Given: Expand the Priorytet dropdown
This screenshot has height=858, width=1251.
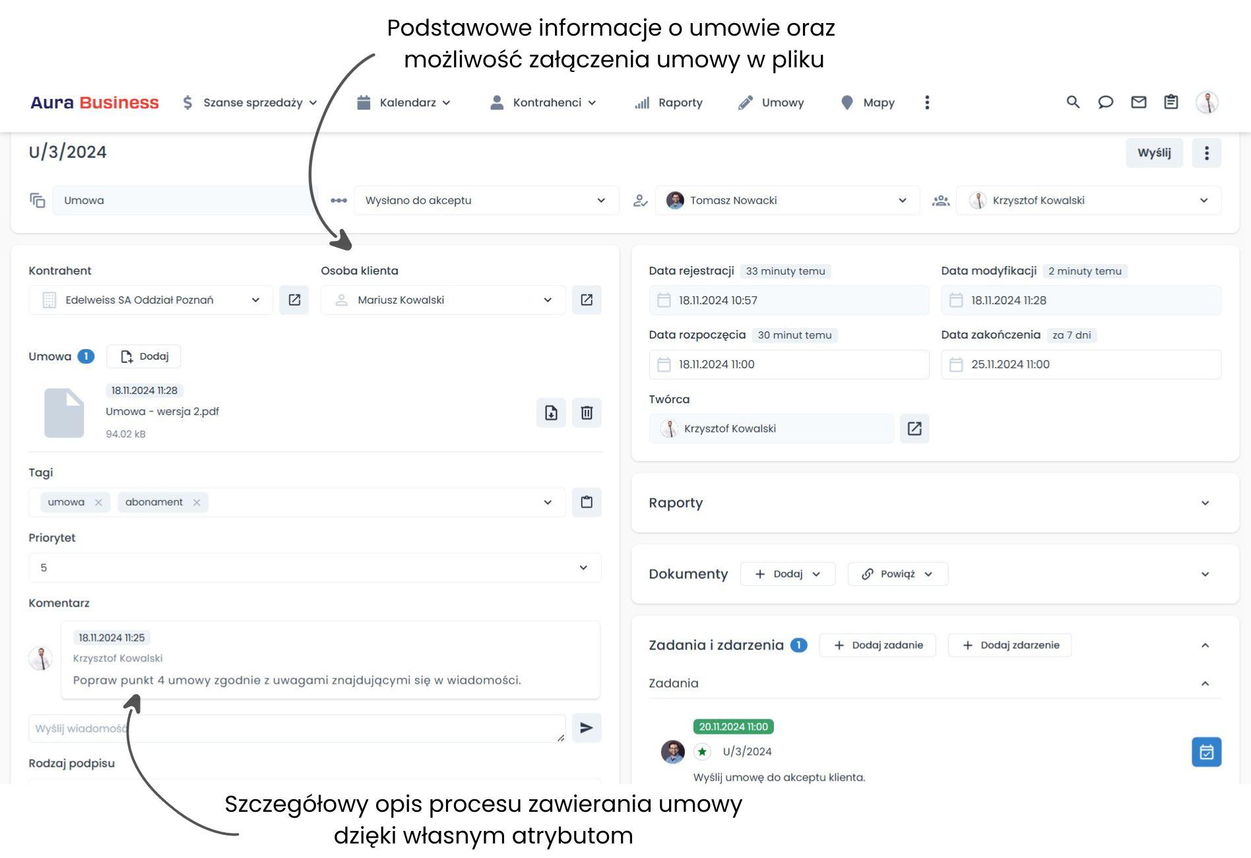Looking at the screenshot, I should tap(582, 567).
